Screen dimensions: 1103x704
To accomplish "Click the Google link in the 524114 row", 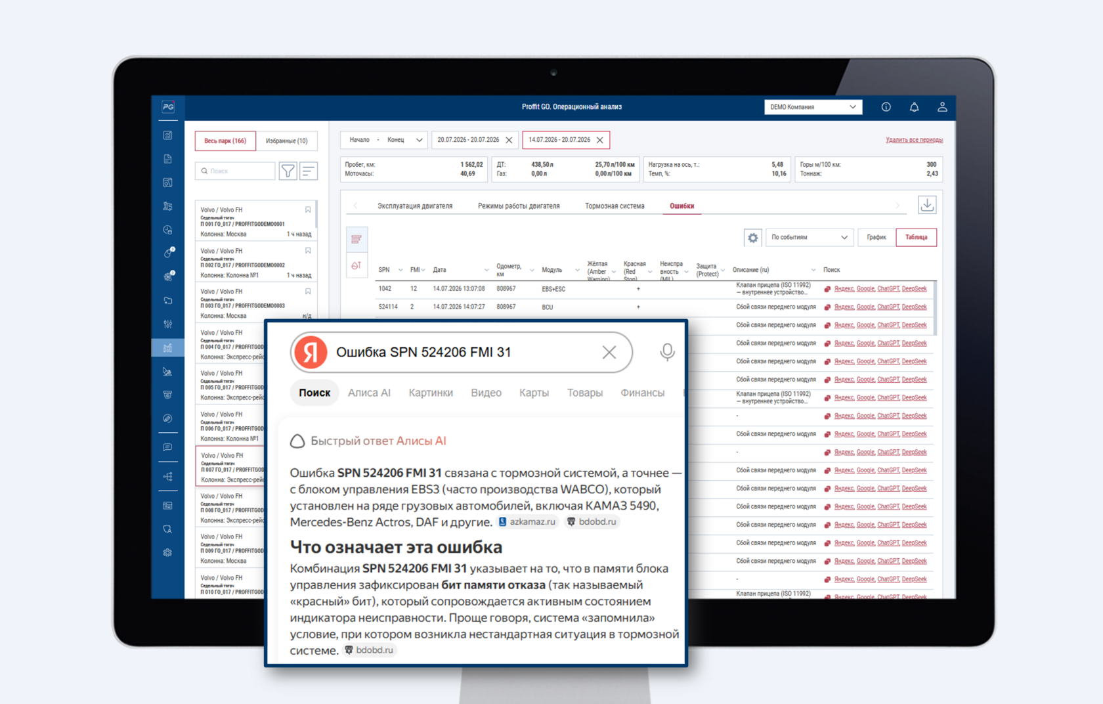I will tap(865, 307).
